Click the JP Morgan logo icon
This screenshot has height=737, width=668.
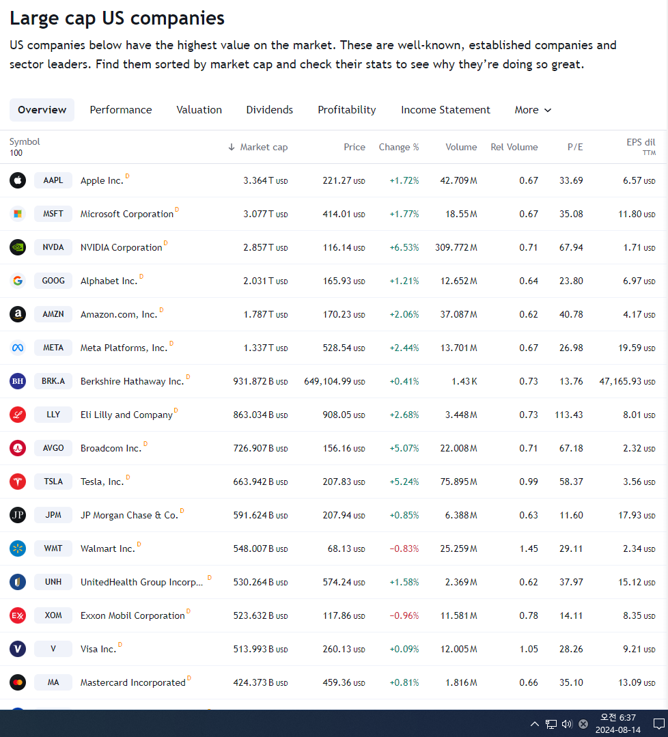(x=18, y=515)
